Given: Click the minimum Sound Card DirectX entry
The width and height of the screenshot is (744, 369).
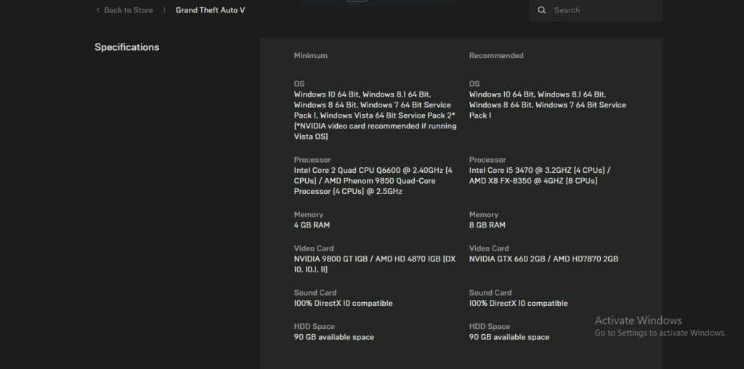Looking at the screenshot, I should [x=343, y=303].
